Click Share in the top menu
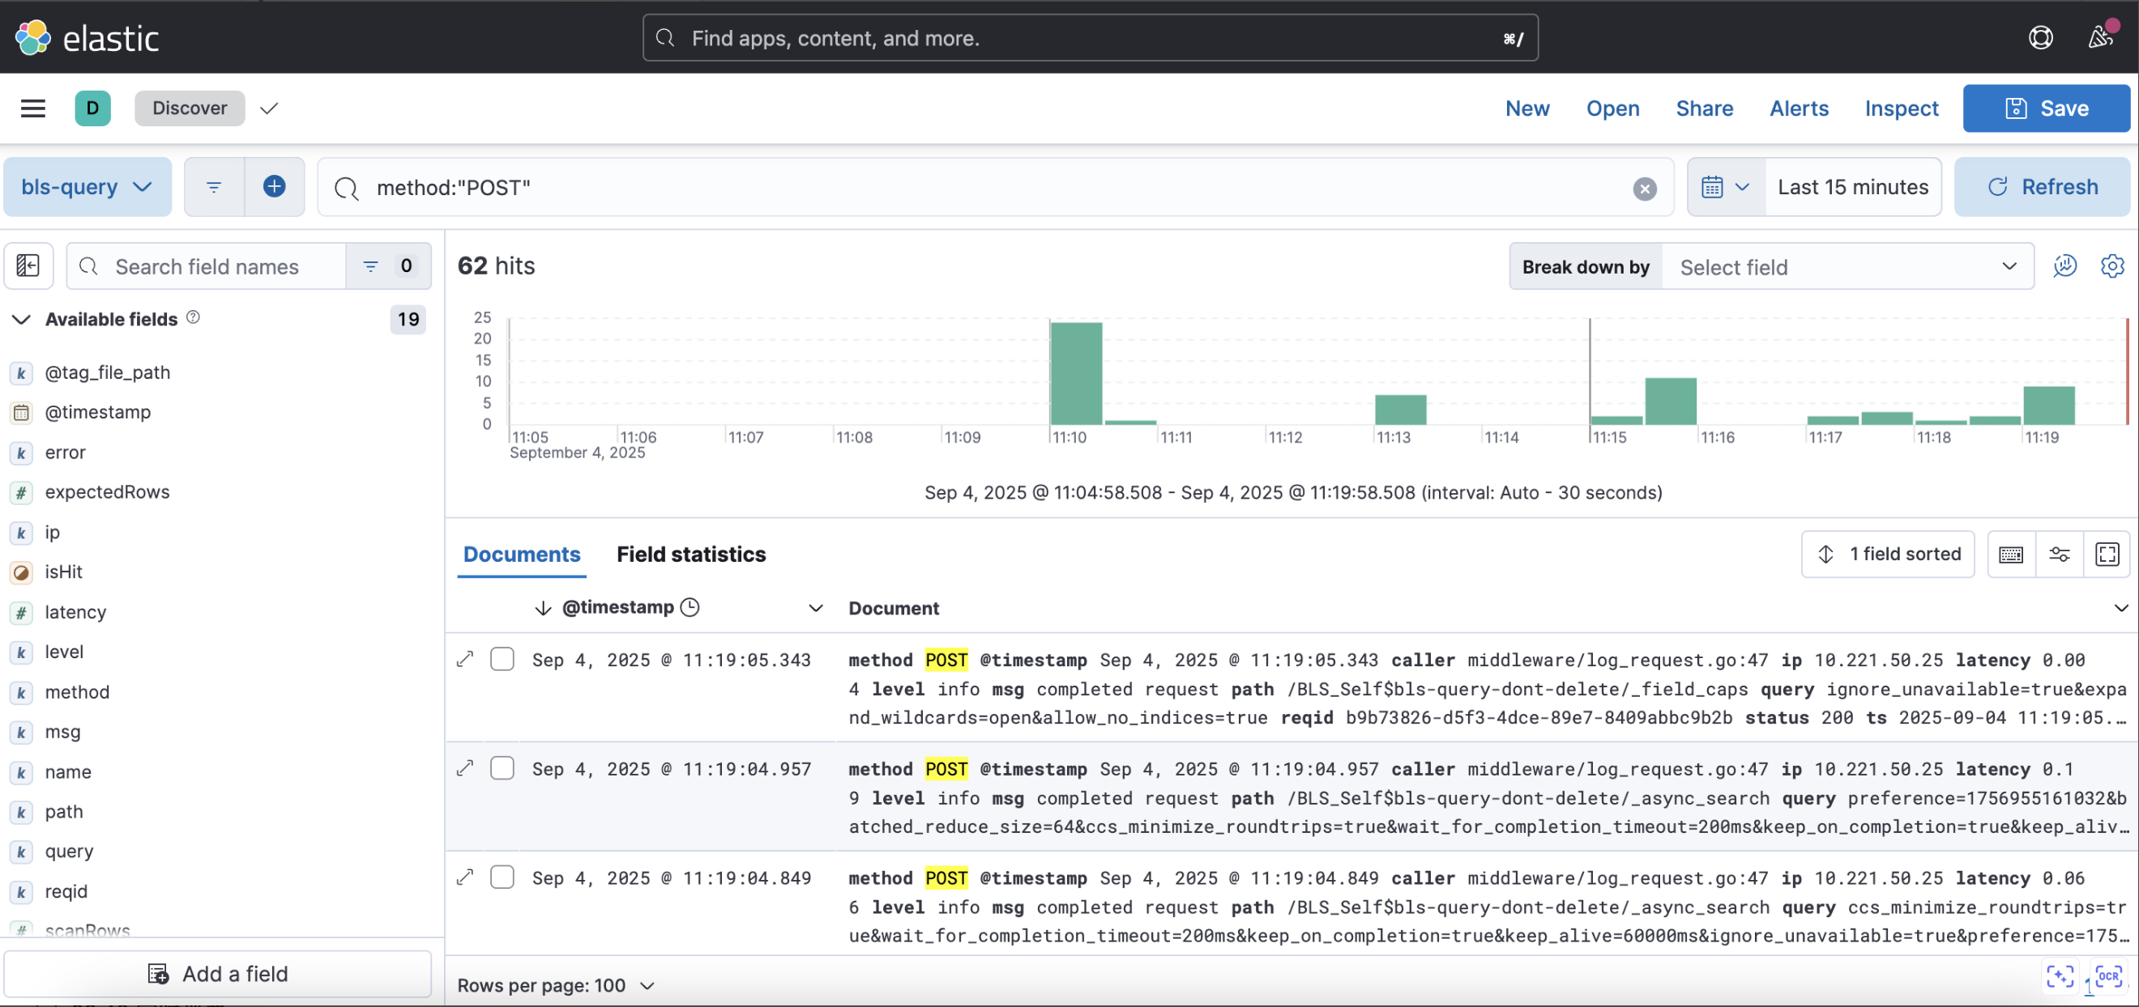Image resolution: width=2139 pixels, height=1007 pixels. [x=1704, y=108]
